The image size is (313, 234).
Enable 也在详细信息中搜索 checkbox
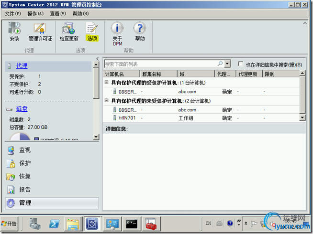[241, 64]
